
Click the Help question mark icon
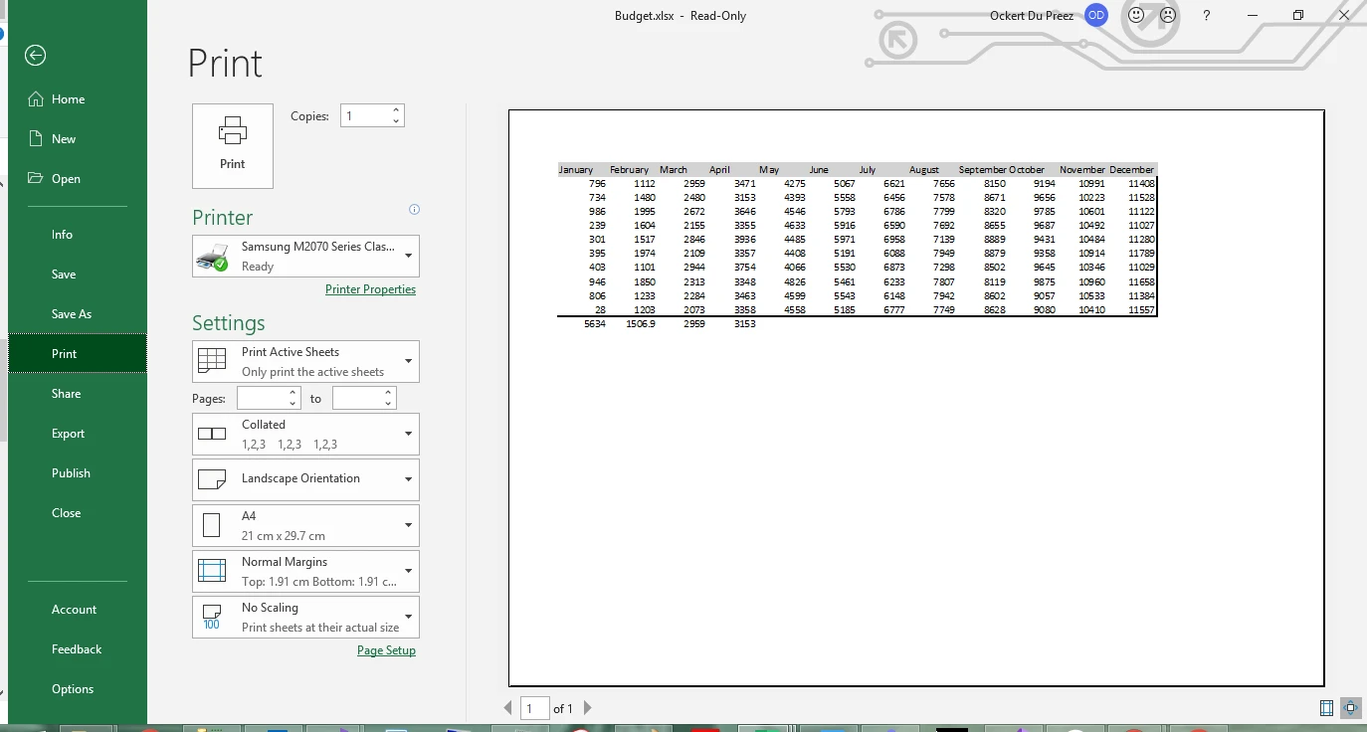coord(1207,16)
